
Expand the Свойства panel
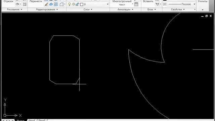click(x=178, y=9)
